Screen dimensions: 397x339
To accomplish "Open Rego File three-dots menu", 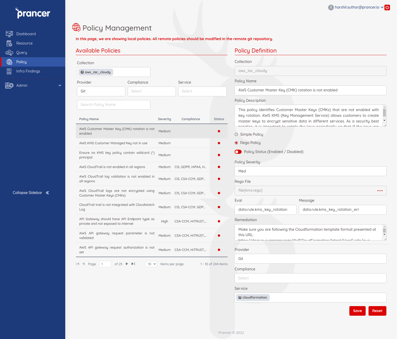I will (380, 191).
